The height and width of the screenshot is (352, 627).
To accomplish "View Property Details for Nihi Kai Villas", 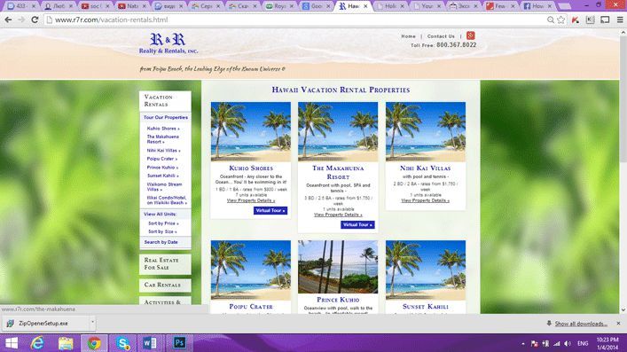I will tap(425, 200).
